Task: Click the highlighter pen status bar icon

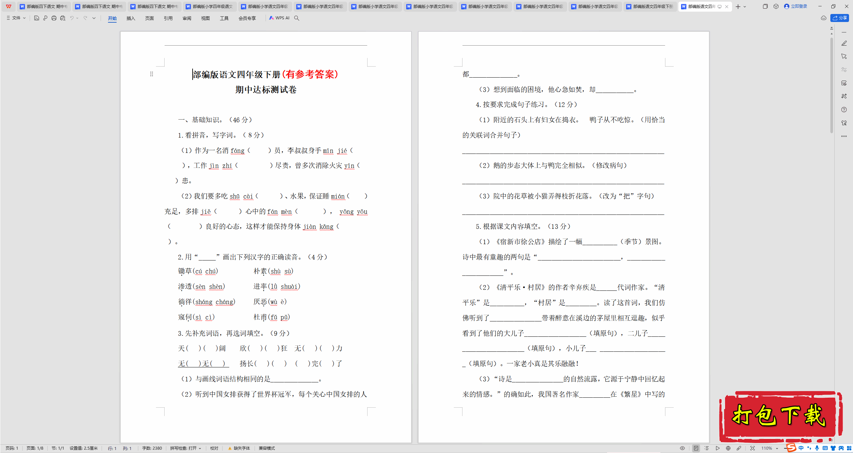Action: [x=739, y=448]
